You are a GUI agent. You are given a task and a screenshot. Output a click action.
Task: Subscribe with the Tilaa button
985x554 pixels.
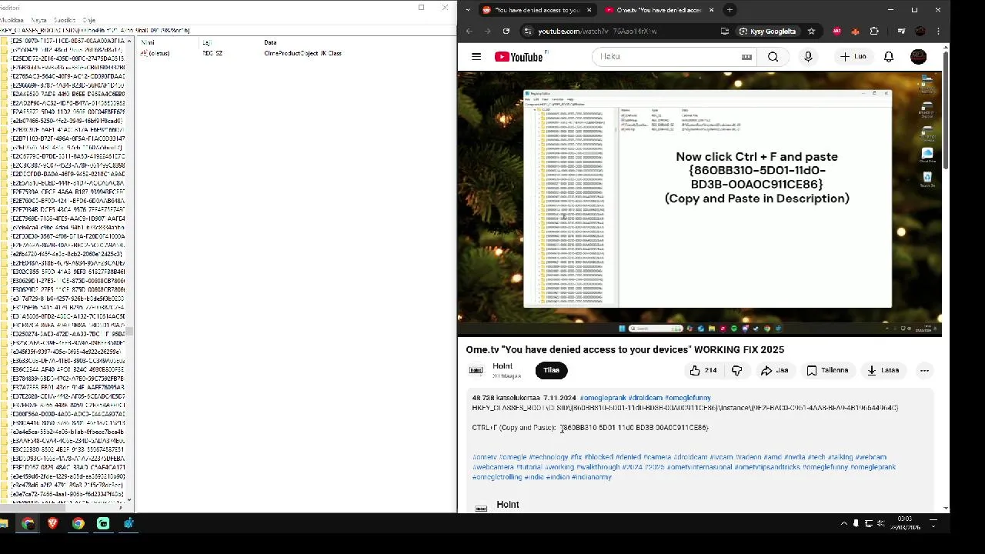(x=551, y=370)
